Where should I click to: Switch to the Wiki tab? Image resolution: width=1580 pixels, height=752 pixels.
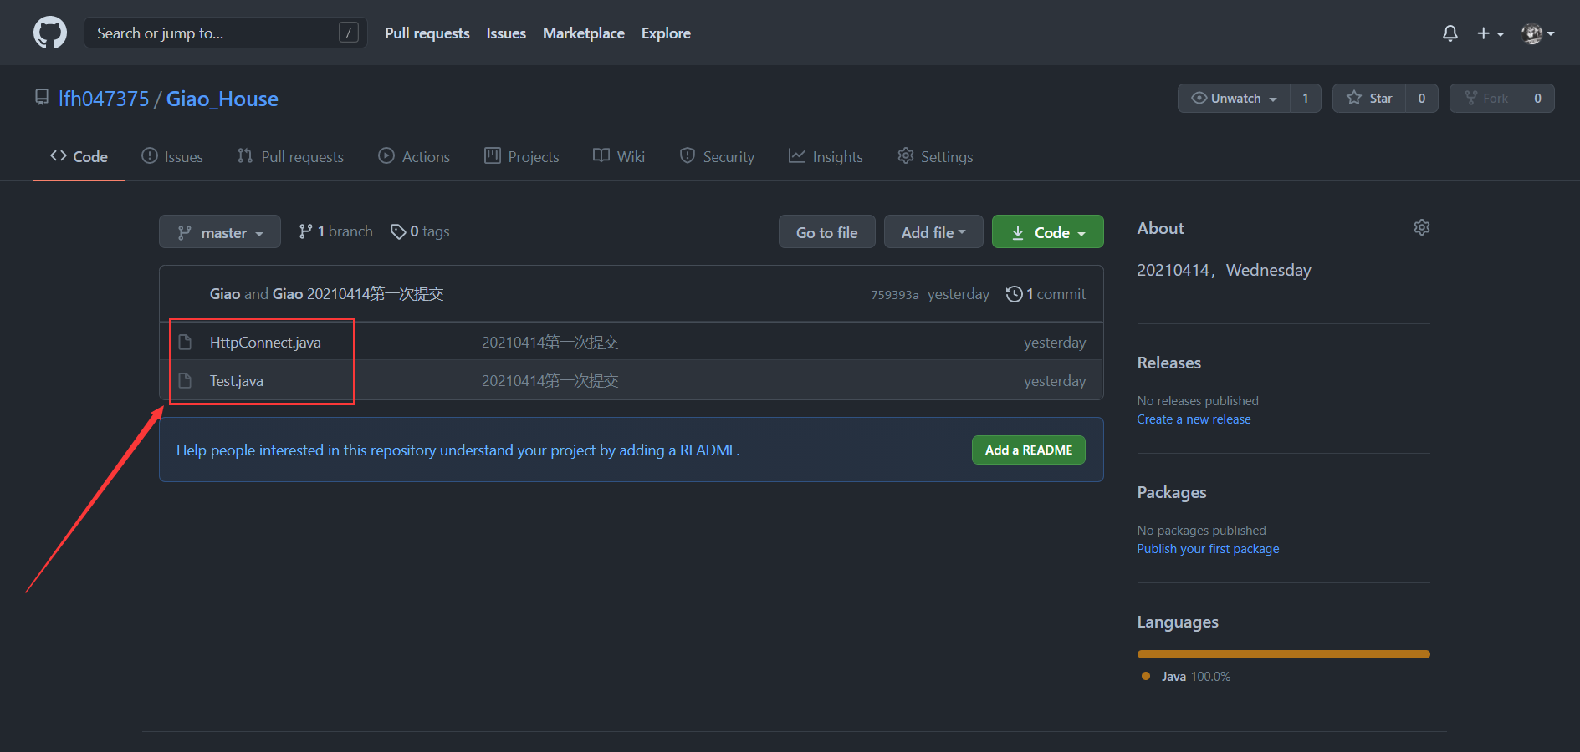pos(619,156)
